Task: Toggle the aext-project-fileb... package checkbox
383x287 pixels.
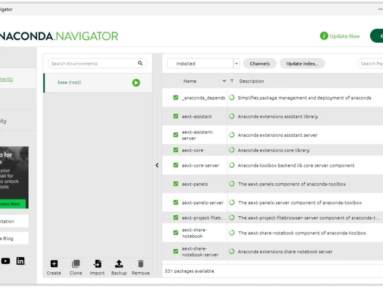Action: pos(176,218)
